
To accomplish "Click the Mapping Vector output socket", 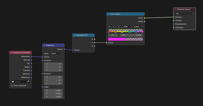I will click(64, 49).
